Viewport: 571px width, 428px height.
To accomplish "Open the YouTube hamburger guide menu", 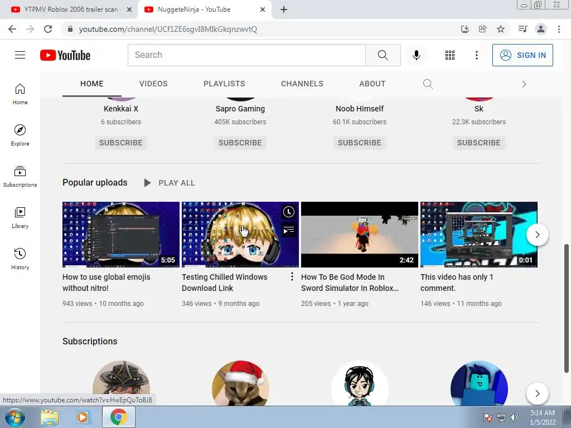I will [20, 55].
